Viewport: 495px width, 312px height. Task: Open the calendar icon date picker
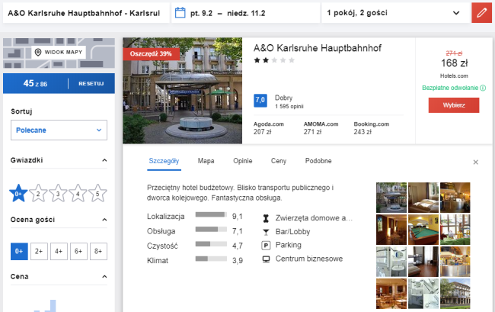pyautogui.click(x=180, y=13)
